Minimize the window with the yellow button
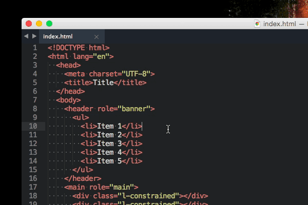This screenshot has width=308, height=205. point(39,24)
